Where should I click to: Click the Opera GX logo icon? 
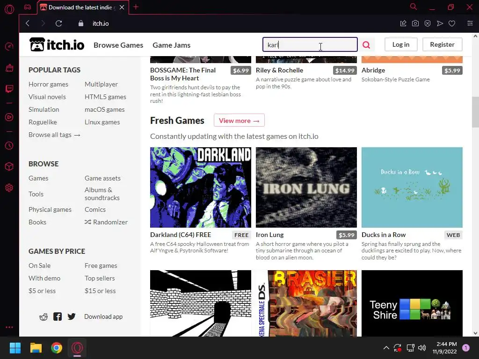point(9,9)
